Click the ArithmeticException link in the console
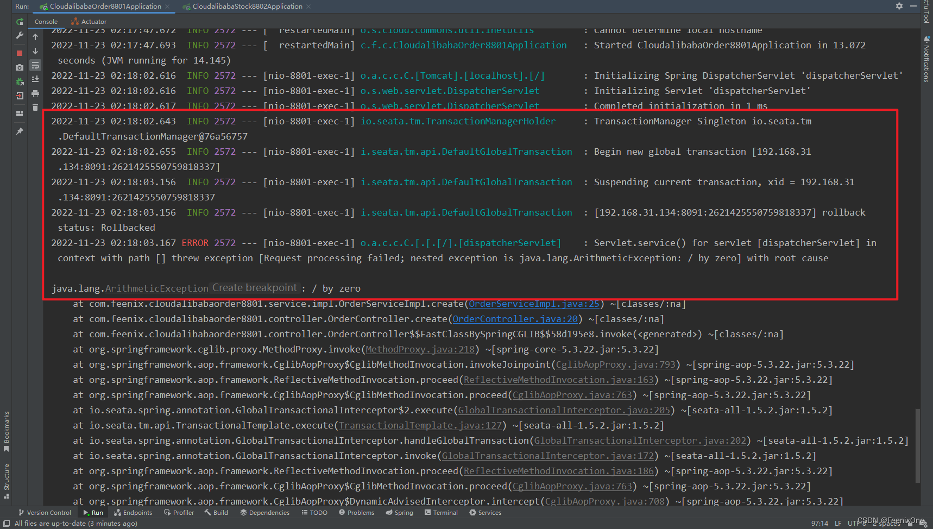The image size is (933, 529). (x=156, y=289)
